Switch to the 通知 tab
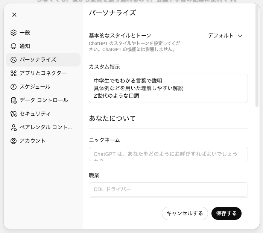This screenshot has height=233, width=263. pyautogui.click(x=25, y=46)
